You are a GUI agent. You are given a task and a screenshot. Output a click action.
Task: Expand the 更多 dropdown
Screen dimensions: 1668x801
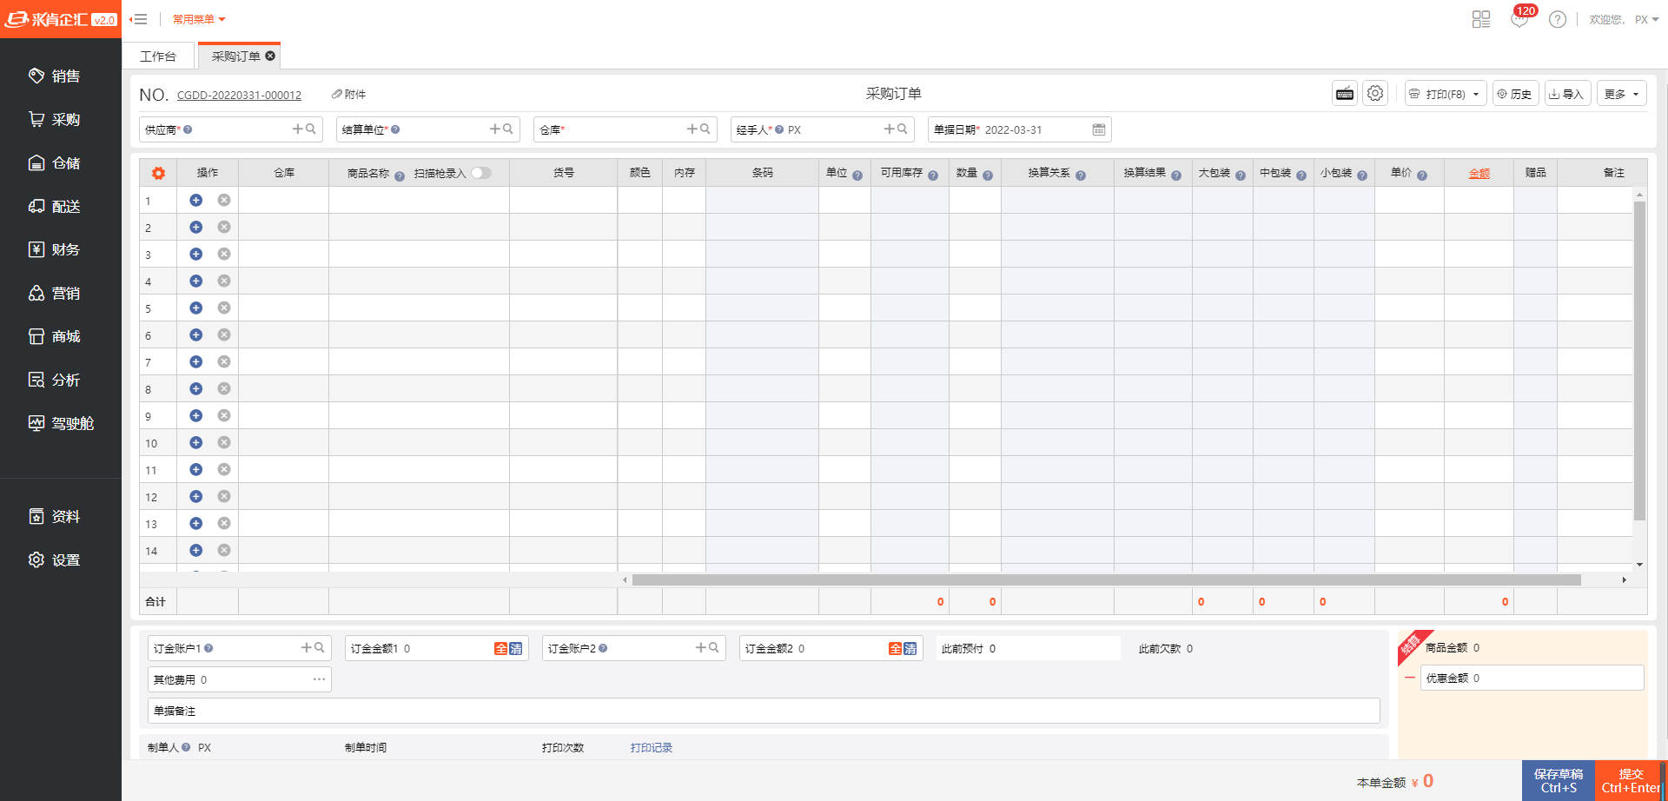(x=1621, y=94)
